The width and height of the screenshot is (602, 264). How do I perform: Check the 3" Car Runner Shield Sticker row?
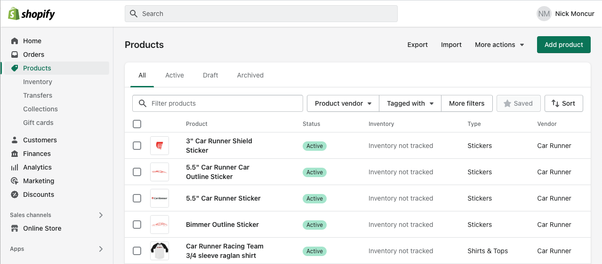[x=137, y=146]
